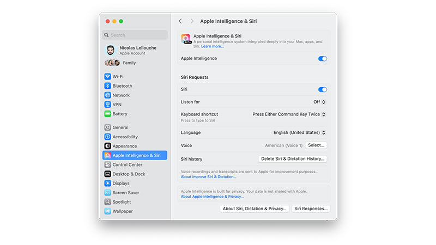
Task: Select General in the sidebar
Action: (135, 127)
